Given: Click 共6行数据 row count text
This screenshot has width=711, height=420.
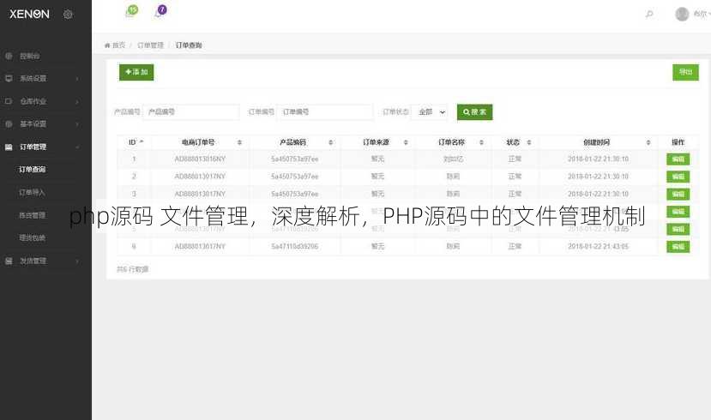Looking at the screenshot, I should 132,269.
